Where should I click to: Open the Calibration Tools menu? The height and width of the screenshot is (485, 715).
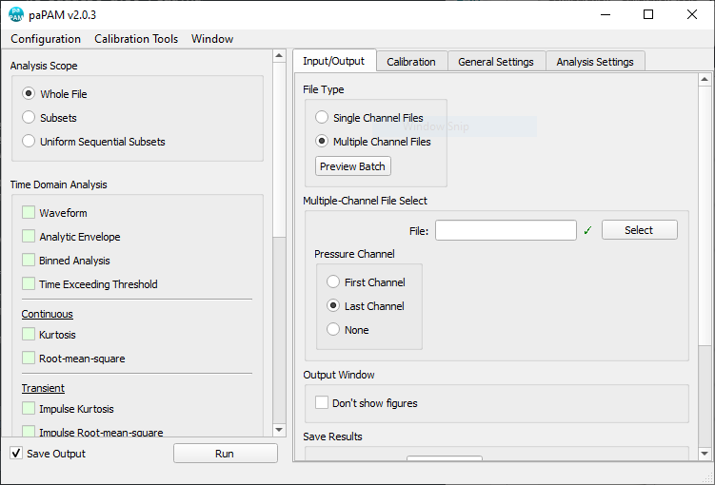[136, 39]
